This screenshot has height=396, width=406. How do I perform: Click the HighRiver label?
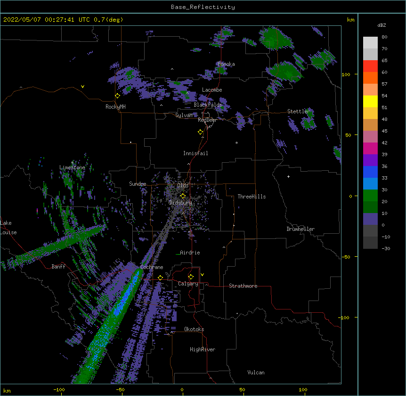click(203, 349)
